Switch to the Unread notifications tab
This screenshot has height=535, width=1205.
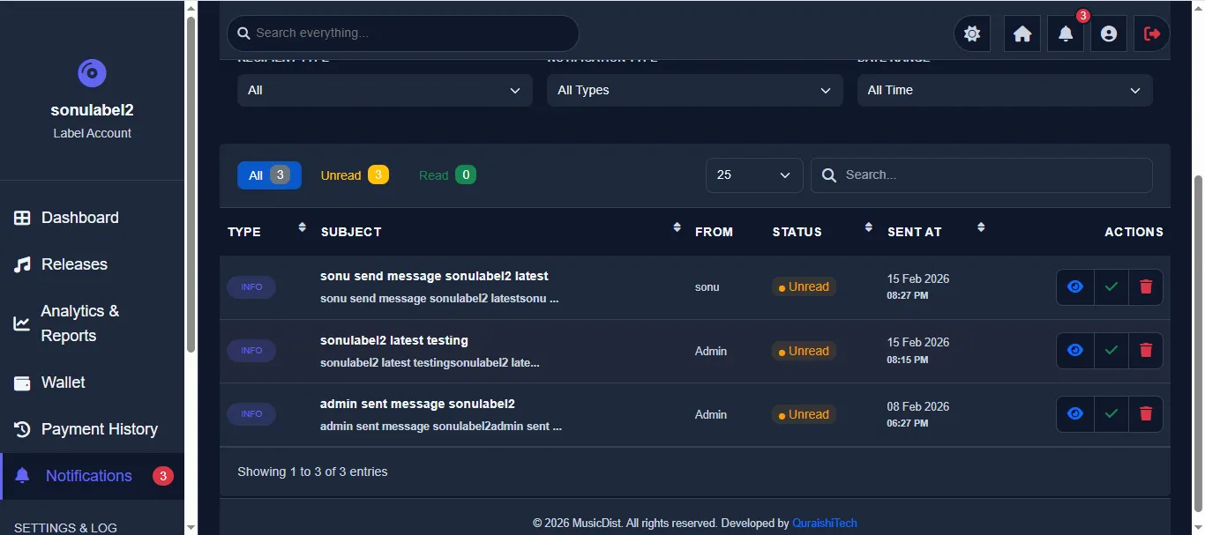tap(355, 175)
